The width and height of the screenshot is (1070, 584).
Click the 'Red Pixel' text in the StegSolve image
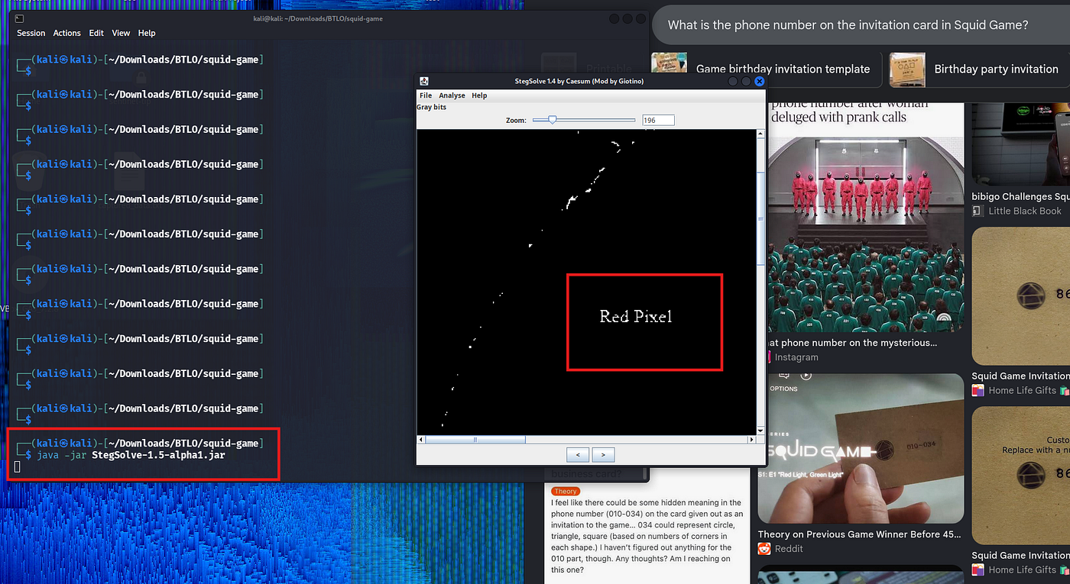(x=636, y=316)
